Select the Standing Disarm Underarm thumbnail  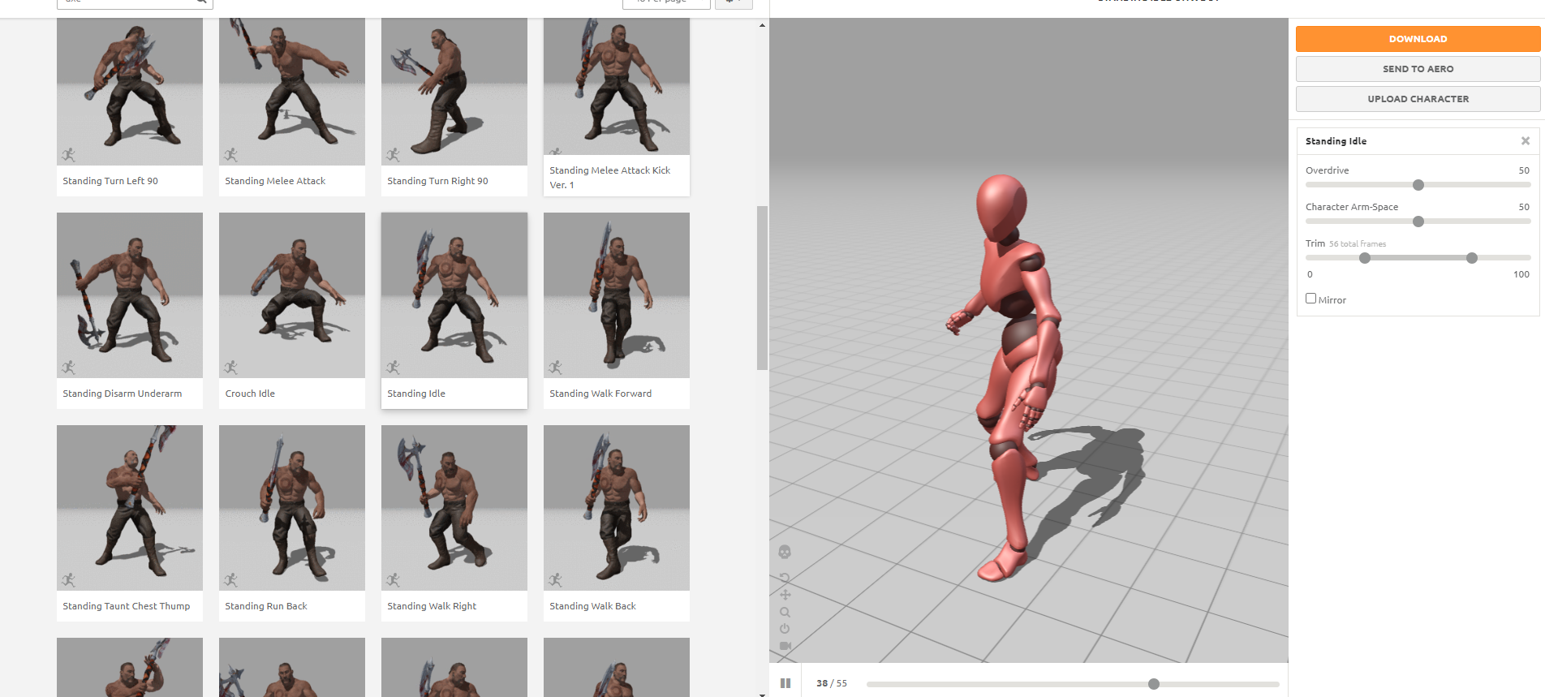click(x=130, y=295)
